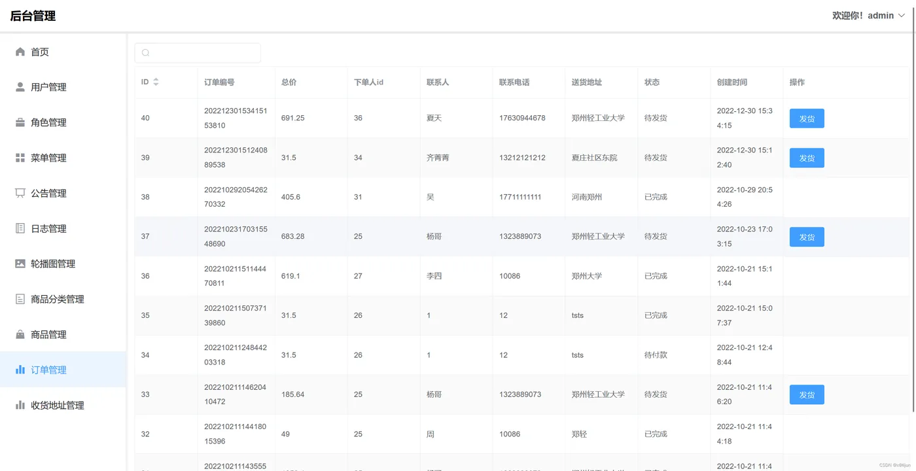Open the admin dropdown arrow
Viewport: 916px width, 471px height.
pyautogui.click(x=902, y=16)
